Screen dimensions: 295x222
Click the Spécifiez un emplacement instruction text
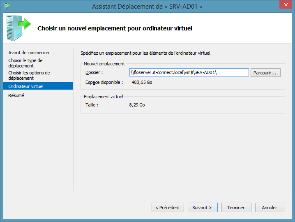click(146, 53)
